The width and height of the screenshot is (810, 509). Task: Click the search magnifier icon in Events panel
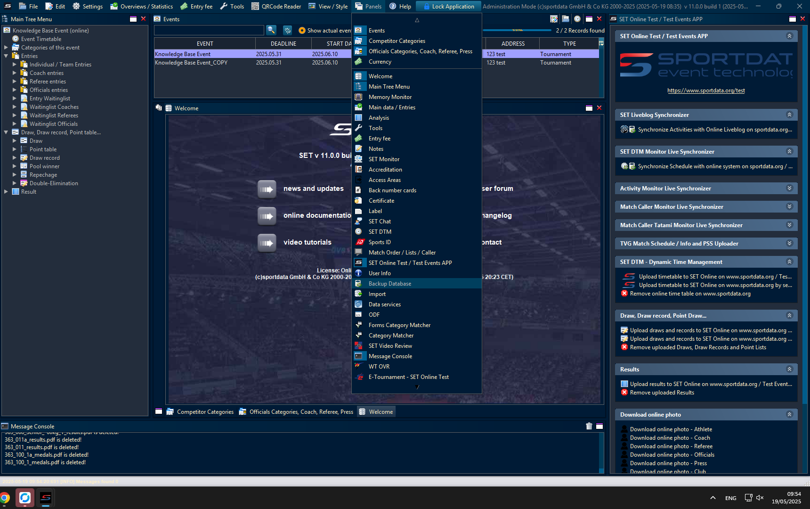coord(271,30)
